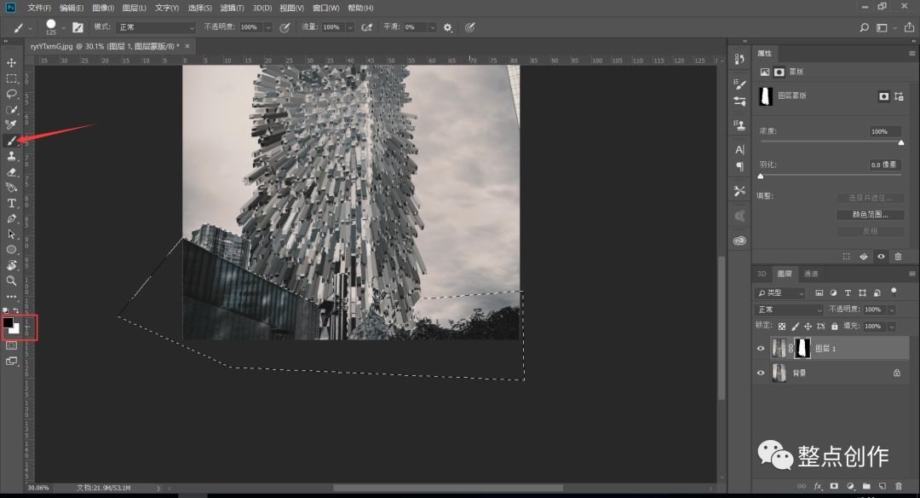Click the search icon in options bar
Image resolution: width=920 pixels, height=498 pixels.
tap(864, 27)
